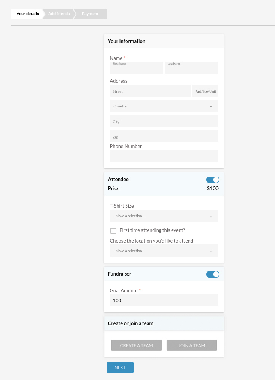
Task: Toggle the Attendee switch off
Action: 213,180
